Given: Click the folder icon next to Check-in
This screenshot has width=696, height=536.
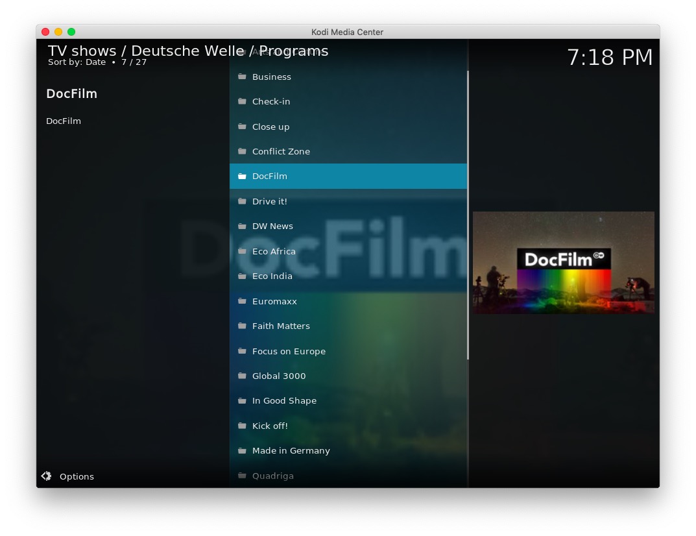Looking at the screenshot, I should [x=242, y=101].
